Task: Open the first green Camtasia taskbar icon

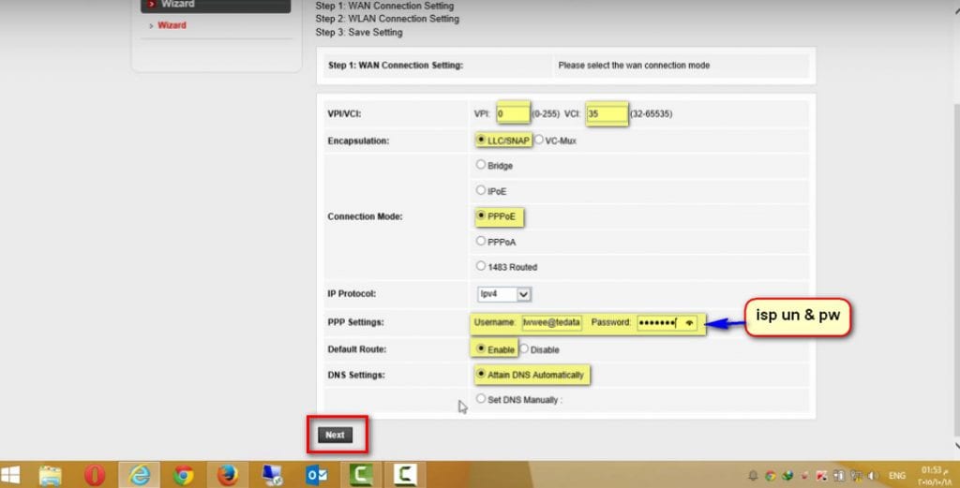Action: (361, 475)
